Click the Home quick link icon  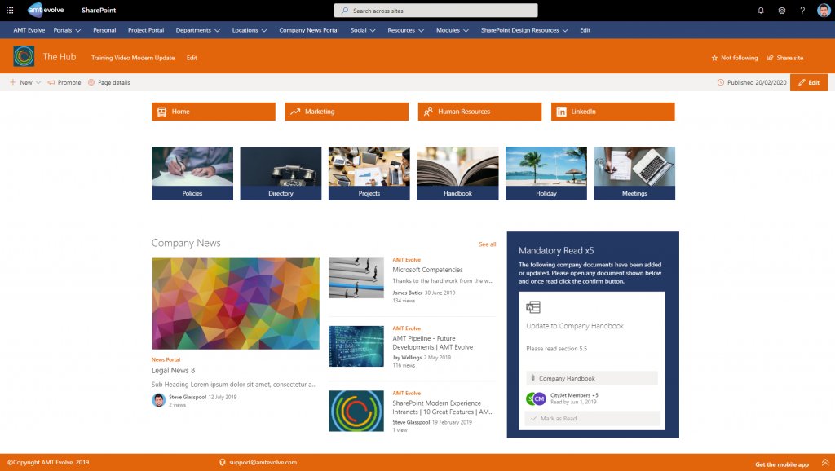click(x=162, y=112)
